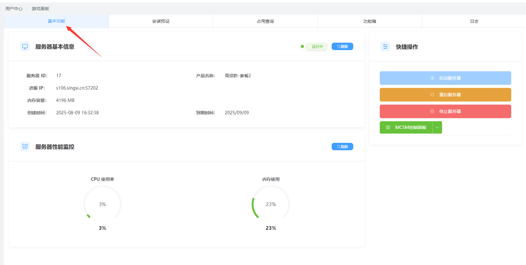Viewport: 526px width, 265px height.
Task: Click the green running status dot
Action: 302,47
